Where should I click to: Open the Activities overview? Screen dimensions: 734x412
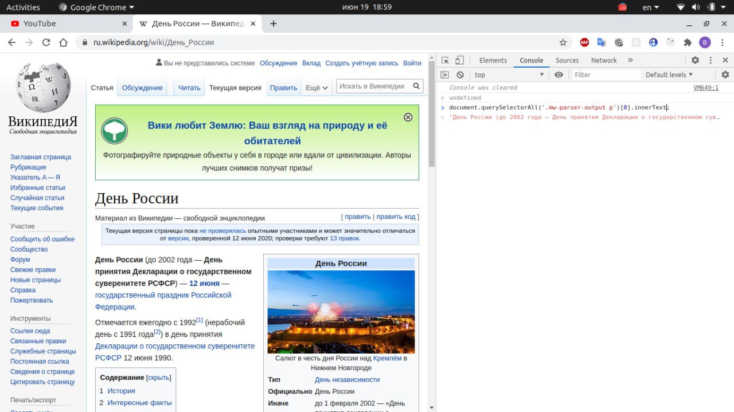click(x=23, y=7)
